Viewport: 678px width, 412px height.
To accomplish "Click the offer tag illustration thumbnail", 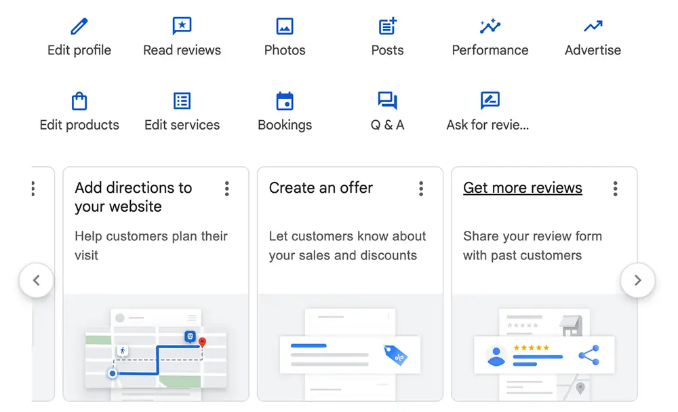I will click(x=350, y=348).
